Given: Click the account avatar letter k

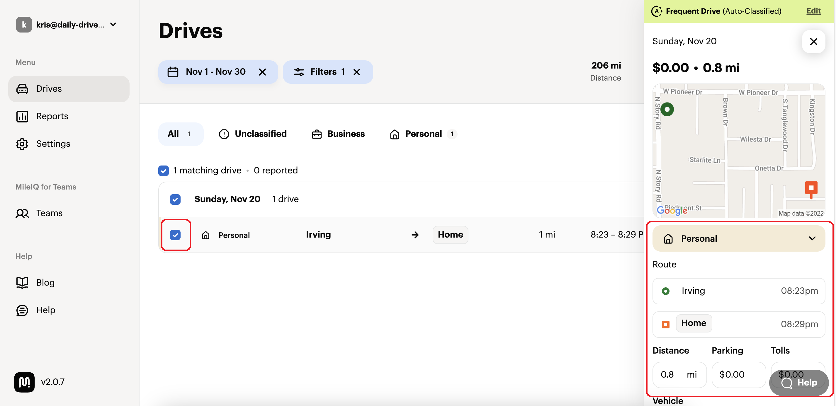Looking at the screenshot, I should pos(24,25).
